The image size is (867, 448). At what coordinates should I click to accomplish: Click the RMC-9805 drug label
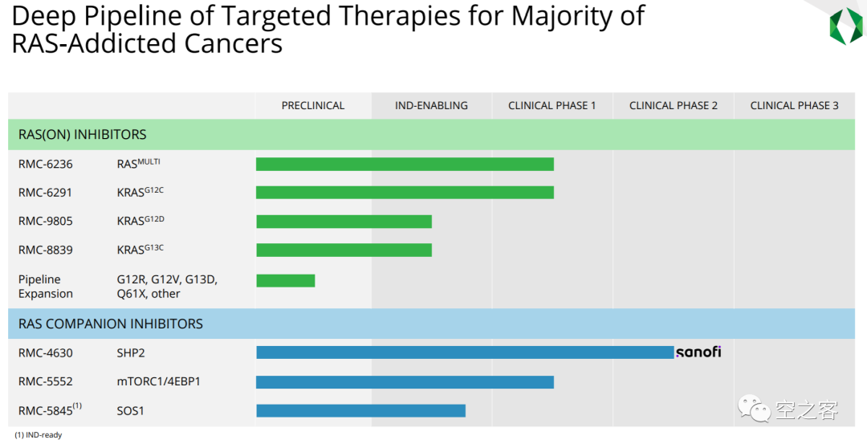coord(46,222)
